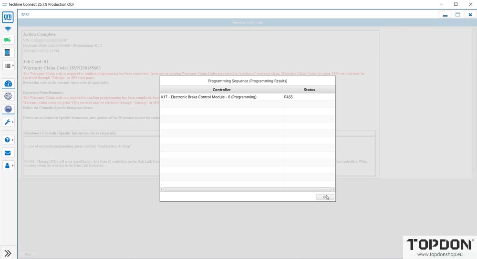Open the dashboard gauge icon
Image resolution: width=477 pixels, height=259 pixels.
(x=8, y=84)
